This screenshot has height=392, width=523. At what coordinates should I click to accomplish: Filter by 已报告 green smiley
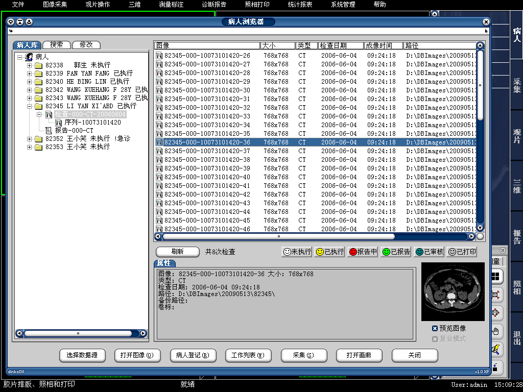(396, 252)
